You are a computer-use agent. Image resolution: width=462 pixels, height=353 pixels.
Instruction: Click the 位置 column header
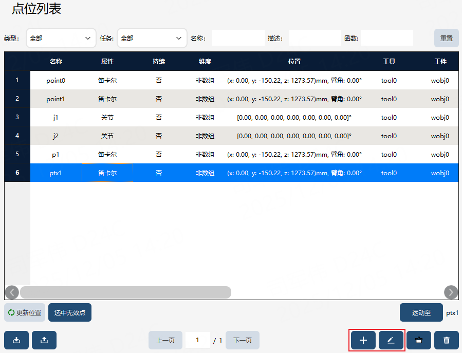(x=294, y=61)
